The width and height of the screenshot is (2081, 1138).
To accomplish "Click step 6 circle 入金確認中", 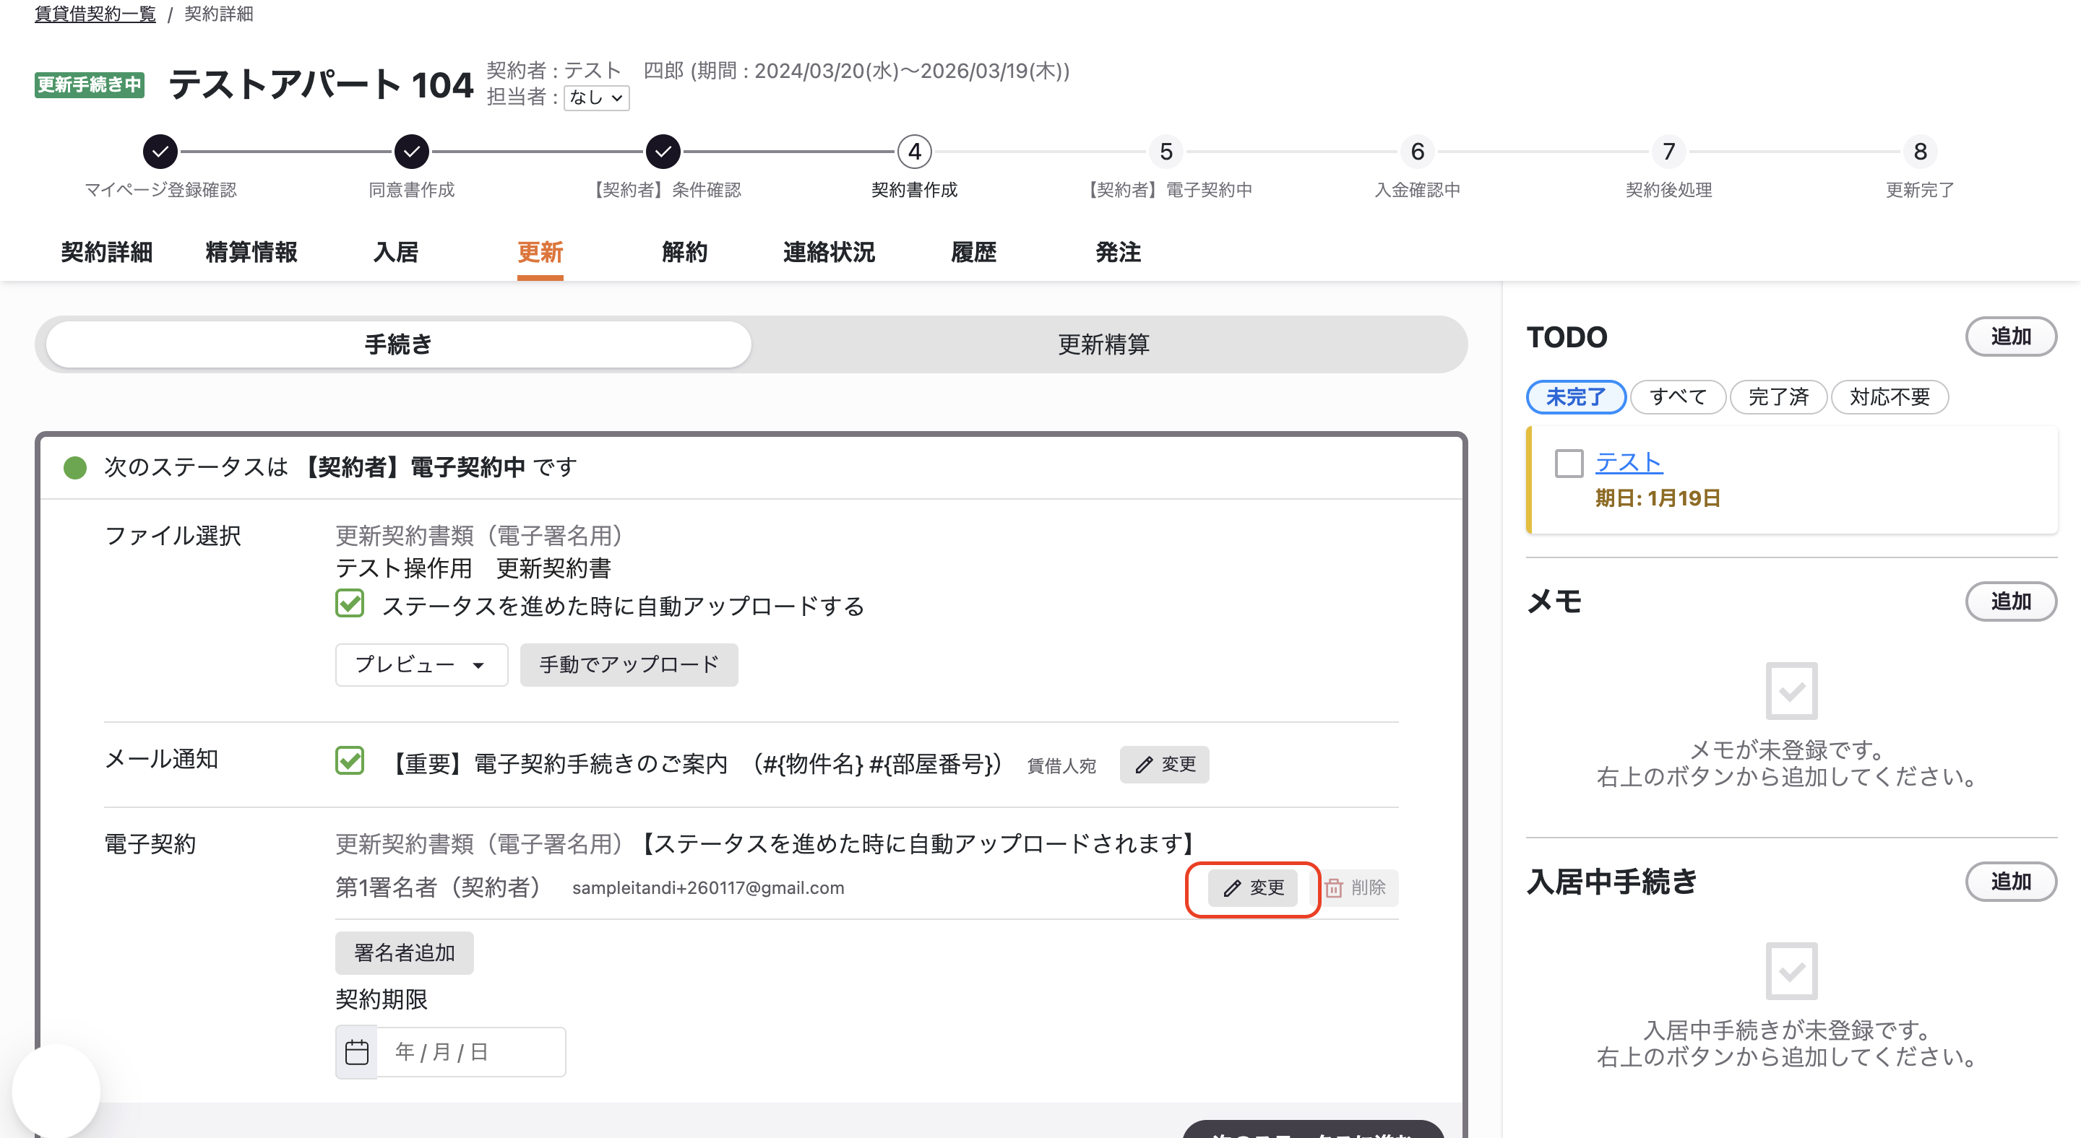I will pyautogui.click(x=1417, y=151).
